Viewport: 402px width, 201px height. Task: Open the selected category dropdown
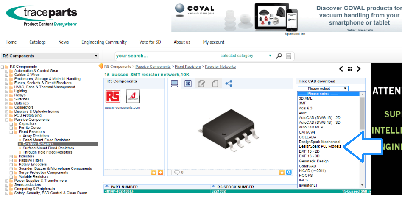pyautogui.click(x=246, y=56)
